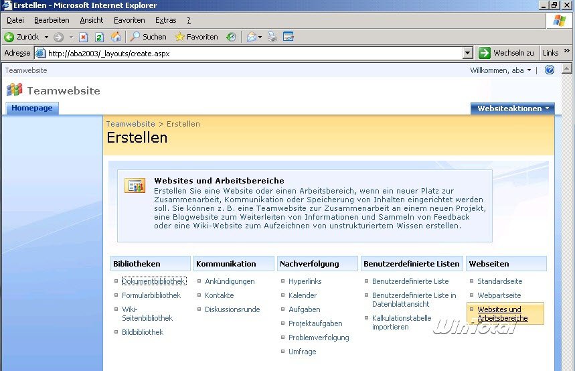
Task: Open the Problemverfolgung link
Action: tap(319, 338)
